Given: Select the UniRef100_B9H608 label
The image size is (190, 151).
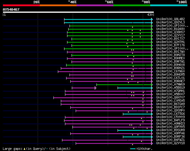Looking at the screenshot, I should pos(170,65).
